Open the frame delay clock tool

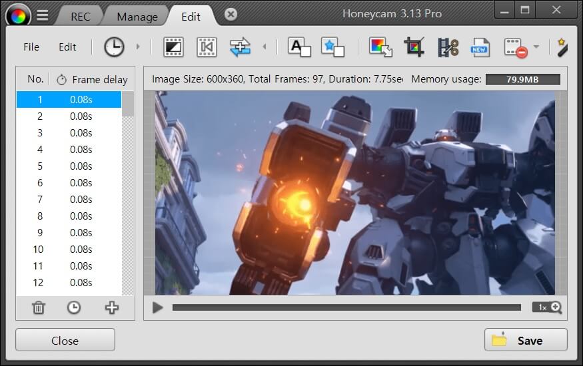[114, 47]
